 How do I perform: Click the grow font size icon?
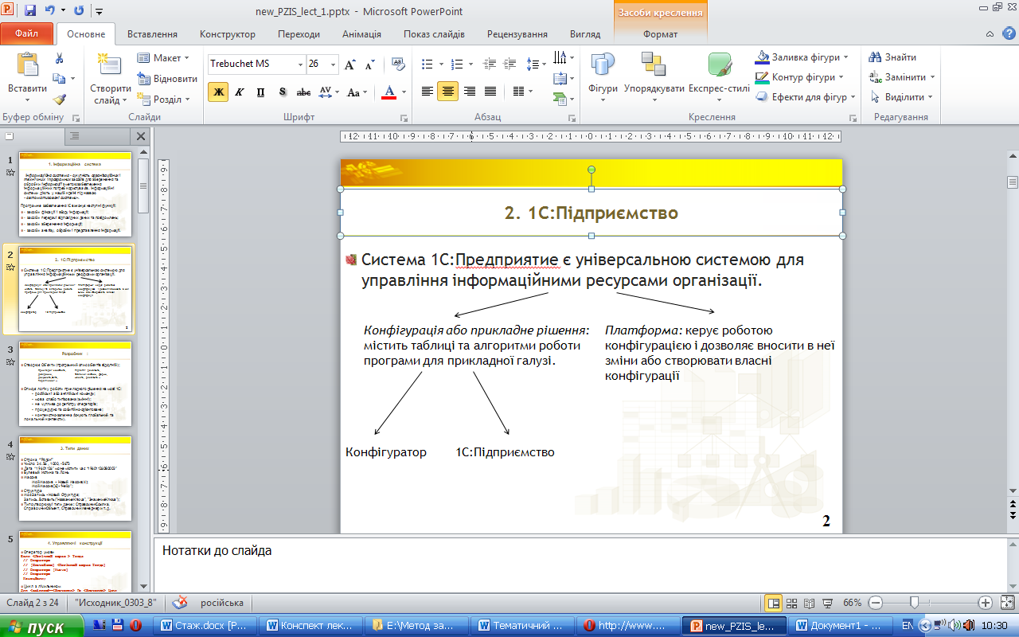click(351, 64)
